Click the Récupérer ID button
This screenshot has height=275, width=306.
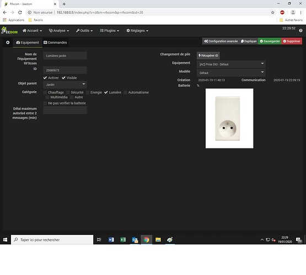[x=208, y=56]
